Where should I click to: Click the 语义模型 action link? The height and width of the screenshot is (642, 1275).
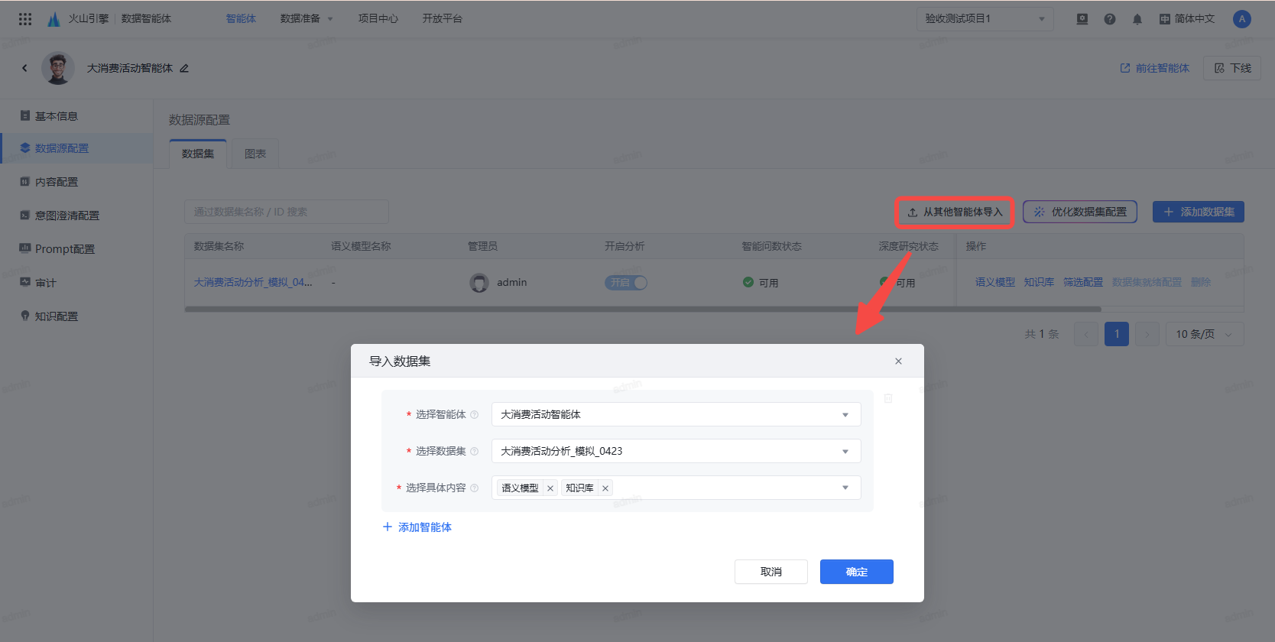pyautogui.click(x=995, y=283)
